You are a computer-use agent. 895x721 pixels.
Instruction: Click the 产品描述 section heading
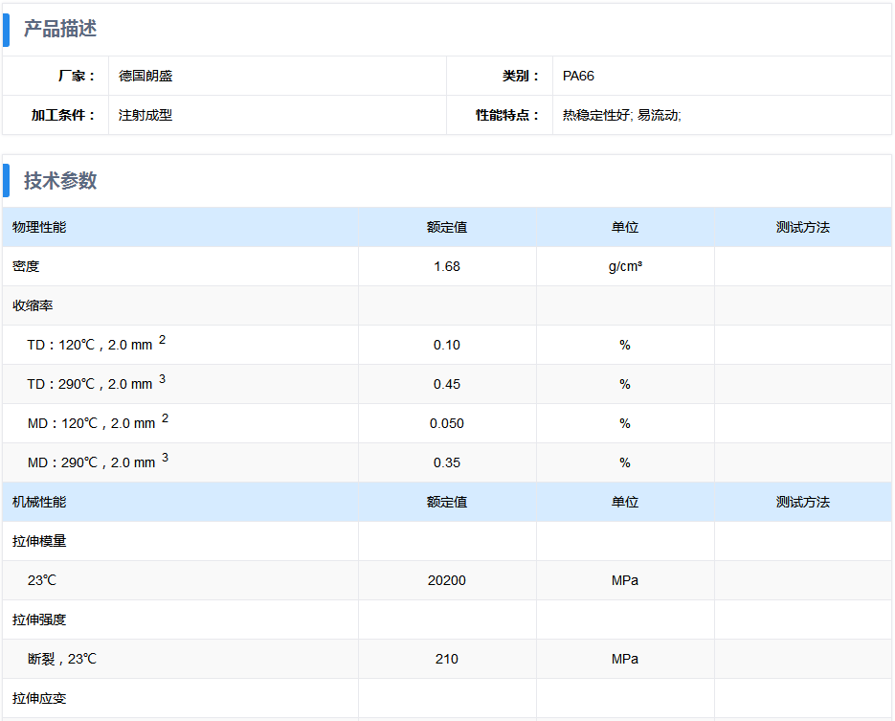click(60, 29)
